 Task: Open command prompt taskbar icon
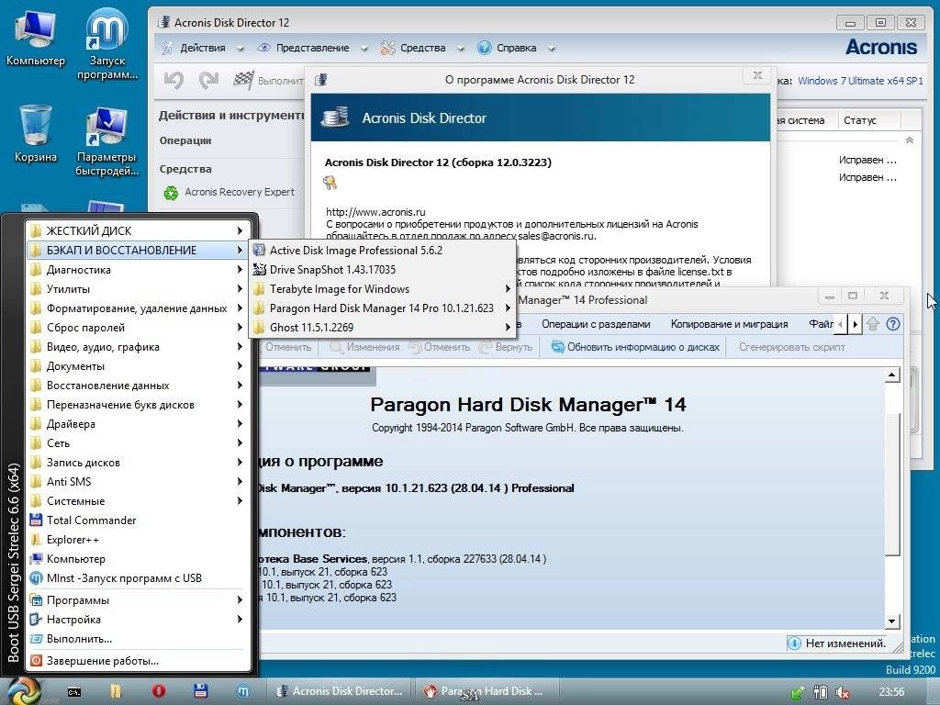73,692
